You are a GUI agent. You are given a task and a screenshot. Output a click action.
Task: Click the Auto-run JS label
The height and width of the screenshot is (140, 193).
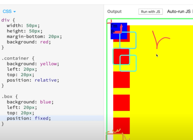pos(179,12)
